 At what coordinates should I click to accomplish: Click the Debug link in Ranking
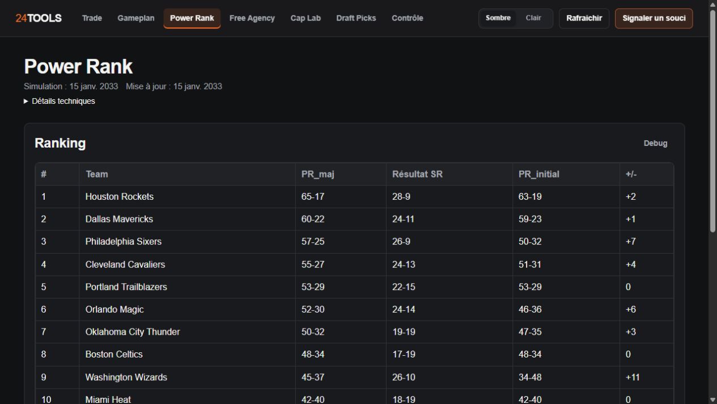coord(655,144)
